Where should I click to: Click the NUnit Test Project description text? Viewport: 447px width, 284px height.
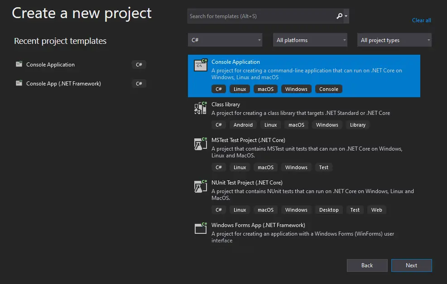tap(313, 194)
